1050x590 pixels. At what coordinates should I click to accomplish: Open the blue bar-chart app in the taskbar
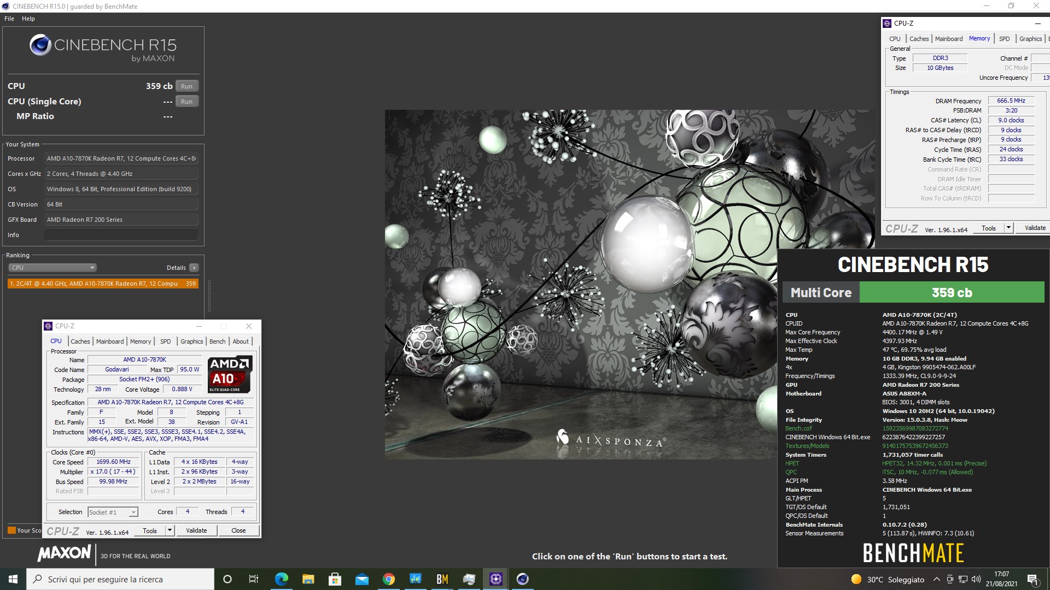point(415,579)
